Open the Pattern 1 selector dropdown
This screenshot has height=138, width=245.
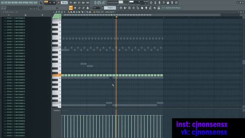click(x=110, y=8)
